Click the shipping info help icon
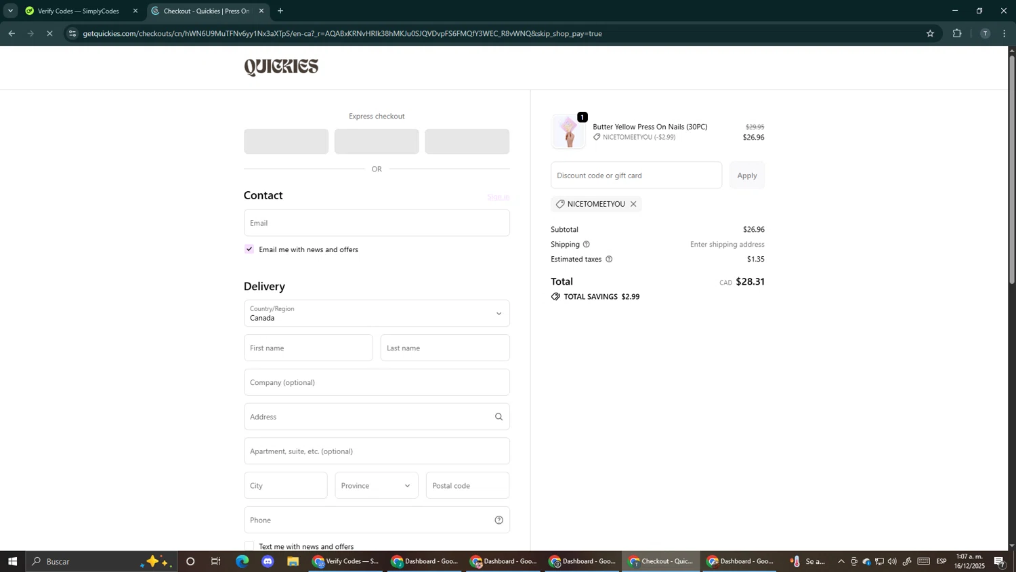This screenshot has width=1016, height=572. tap(587, 244)
